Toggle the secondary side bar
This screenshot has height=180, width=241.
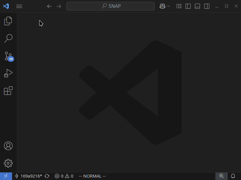coord(207,6)
